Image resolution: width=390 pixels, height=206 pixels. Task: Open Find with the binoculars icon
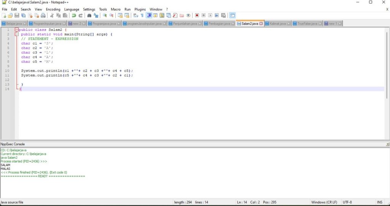click(89, 16)
